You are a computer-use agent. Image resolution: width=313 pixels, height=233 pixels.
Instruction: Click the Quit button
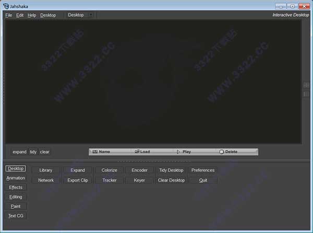point(203,180)
